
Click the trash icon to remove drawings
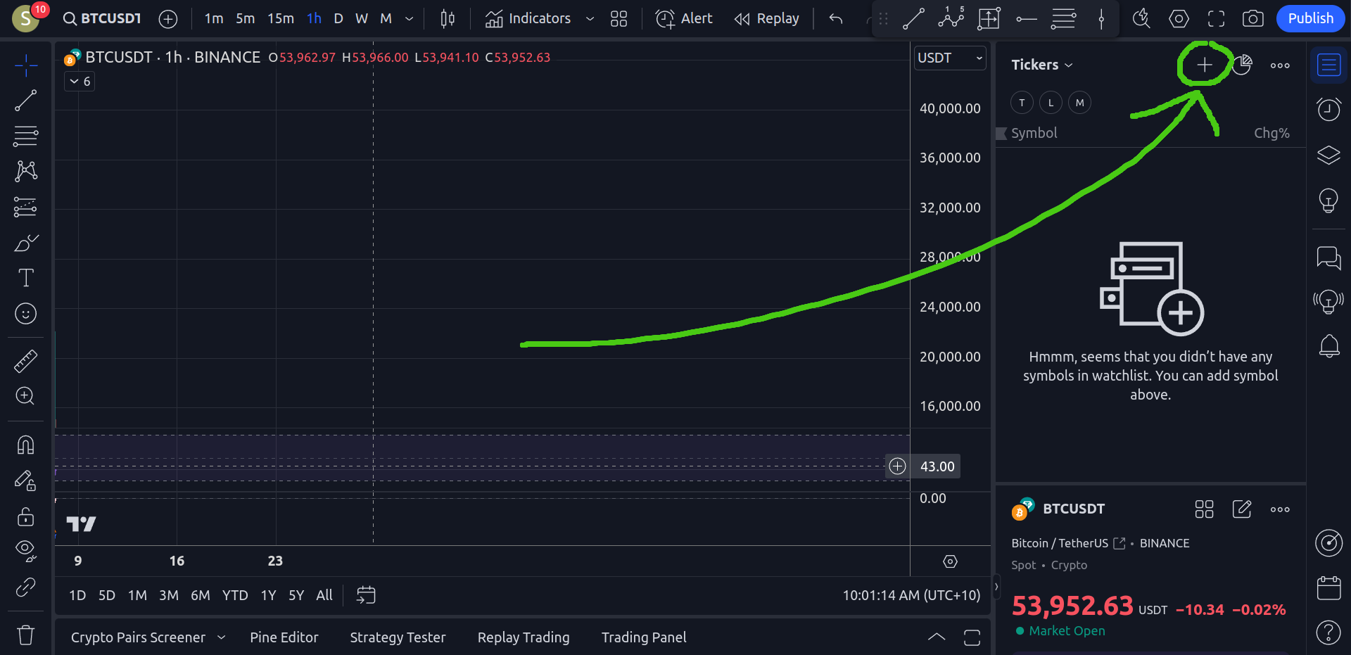(x=26, y=635)
